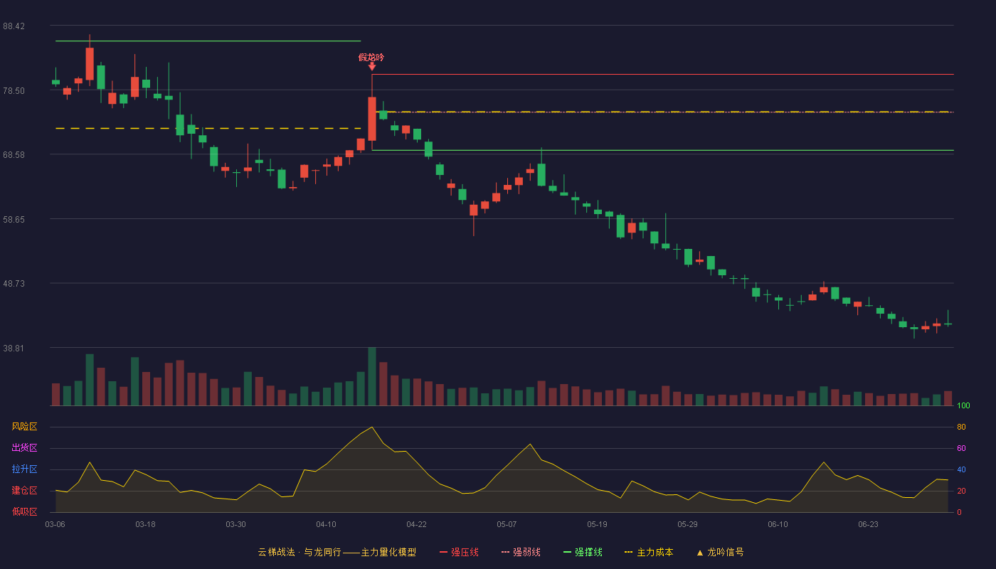The image size is (996, 569).
Task: Click the 06-23 date label
Action: coord(868,524)
